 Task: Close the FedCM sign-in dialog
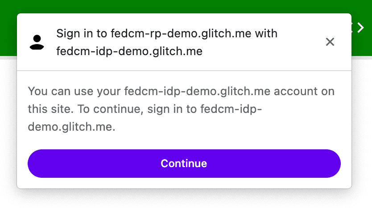click(x=330, y=42)
